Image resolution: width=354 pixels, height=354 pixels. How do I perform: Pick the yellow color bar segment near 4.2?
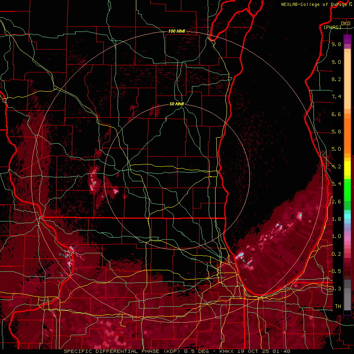347,168
